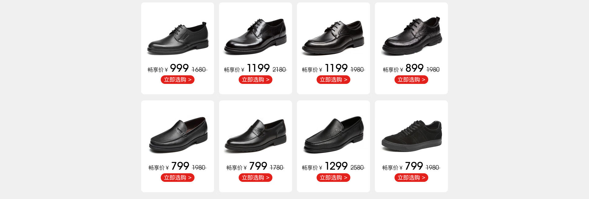Buy now button for 1199 shoe with 1980 original
Screen dimensions: 589x199
click(x=333, y=80)
